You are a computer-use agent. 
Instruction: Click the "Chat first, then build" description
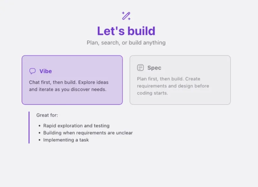point(69,82)
